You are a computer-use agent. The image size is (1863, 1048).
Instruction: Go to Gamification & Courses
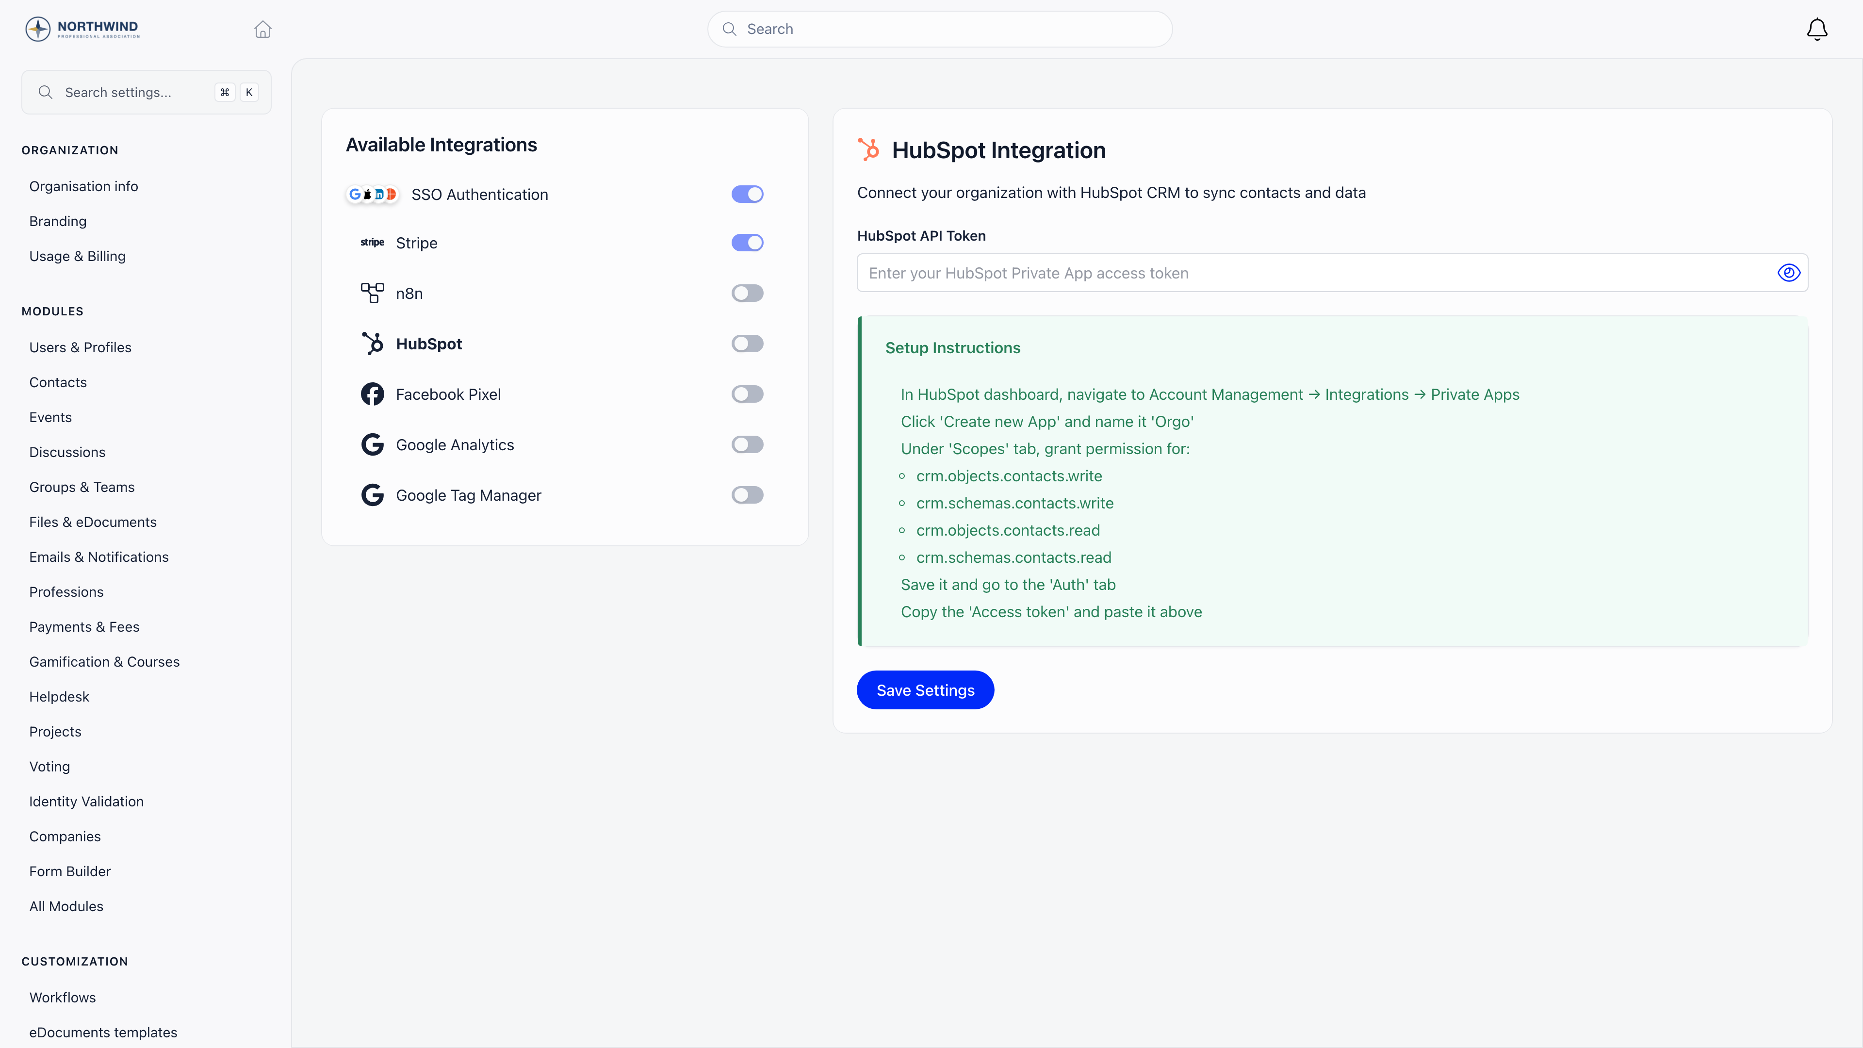(104, 662)
